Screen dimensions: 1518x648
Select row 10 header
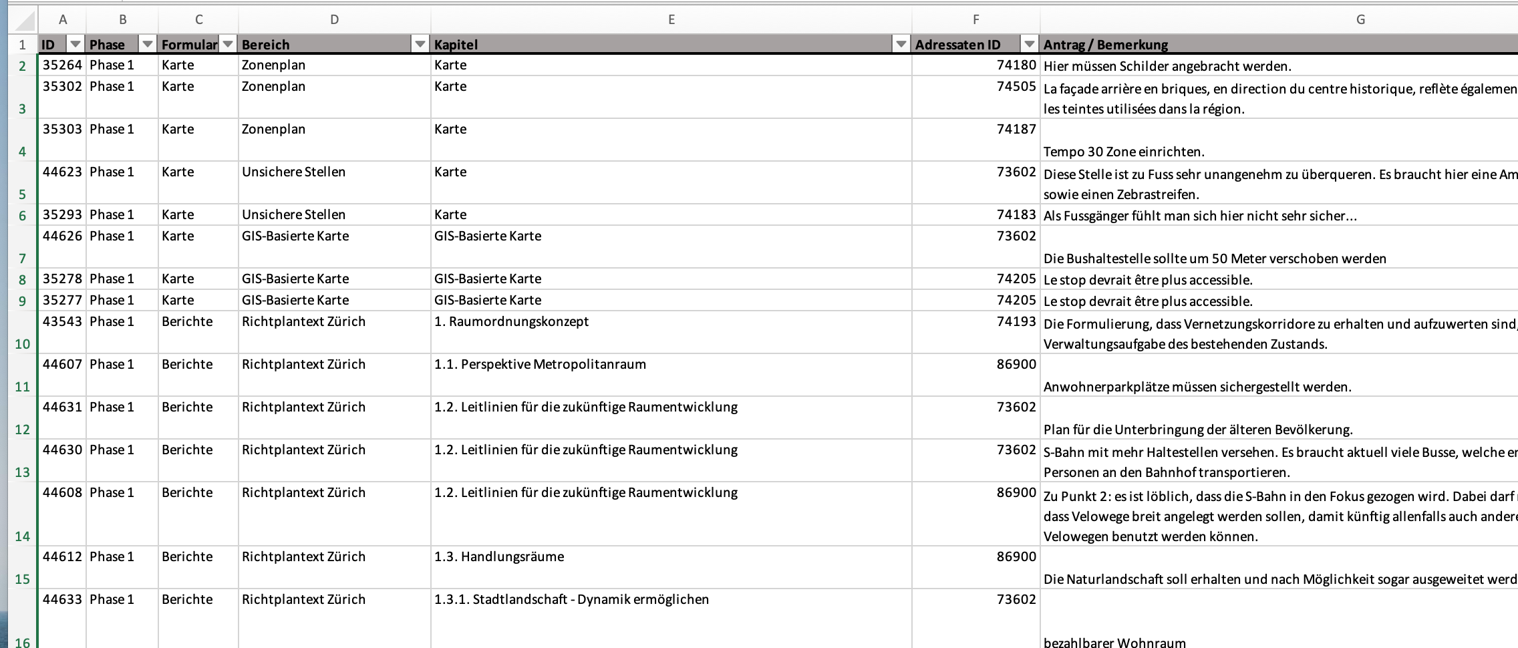pos(23,333)
